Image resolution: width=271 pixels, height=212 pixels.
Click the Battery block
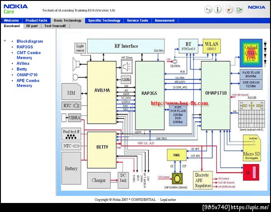point(71,168)
